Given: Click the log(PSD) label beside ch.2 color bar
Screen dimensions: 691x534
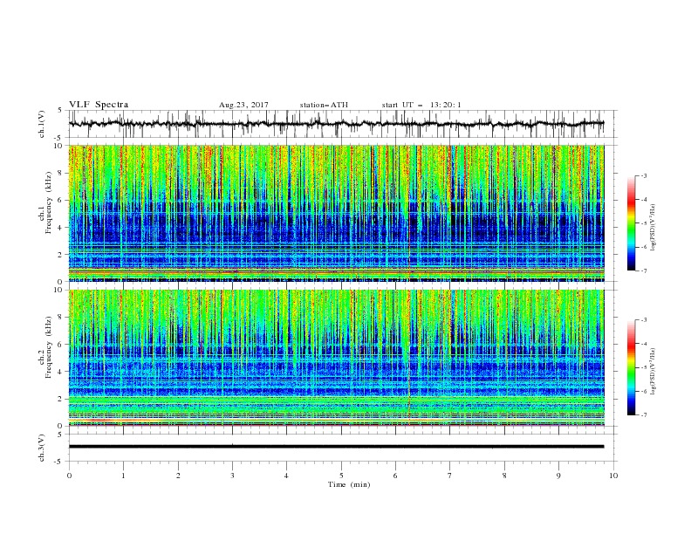Looking at the screenshot, I should [x=653, y=371].
